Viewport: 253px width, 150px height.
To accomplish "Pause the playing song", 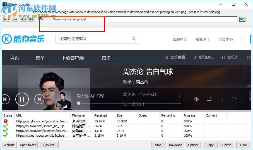I will click(22, 99).
